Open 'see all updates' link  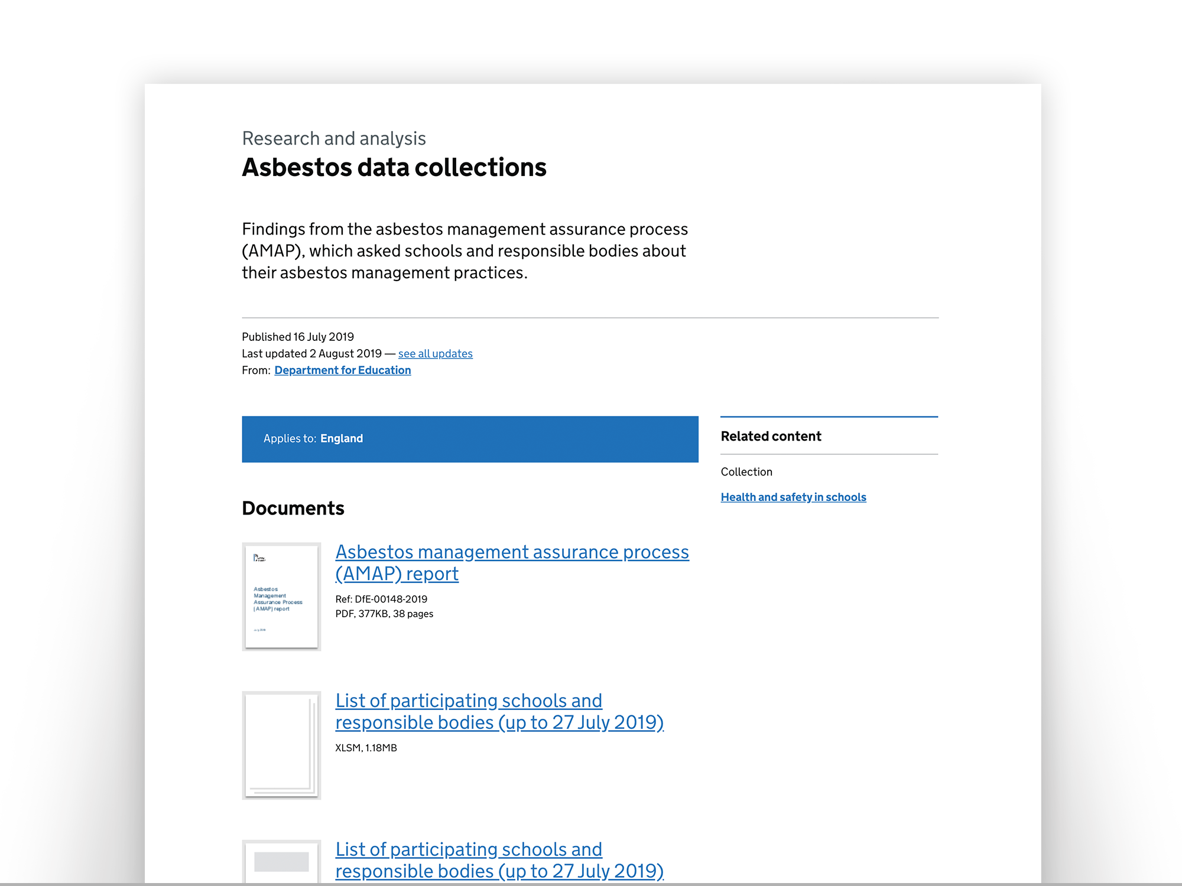point(435,353)
